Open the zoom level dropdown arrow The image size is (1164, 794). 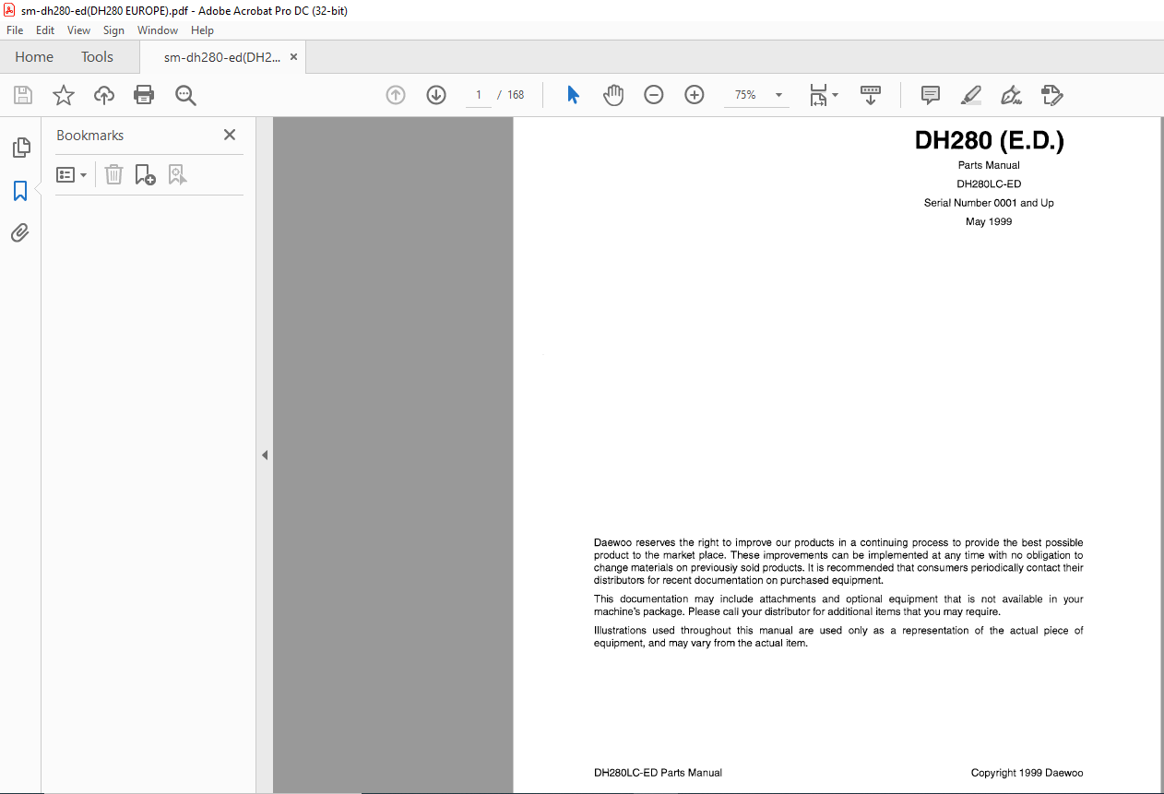[x=778, y=95]
